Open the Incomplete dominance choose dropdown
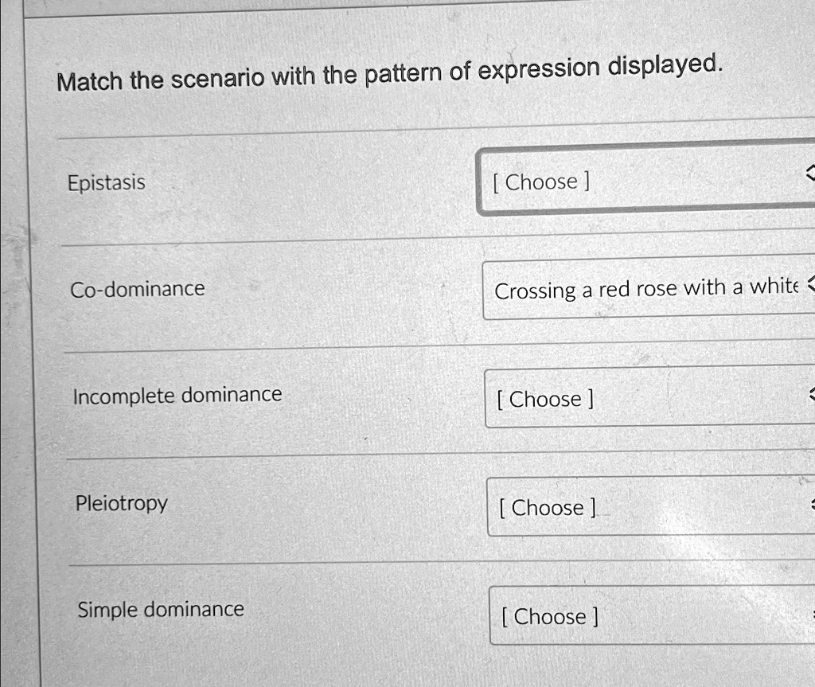Image resolution: width=815 pixels, height=687 pixels. coord(649,396)
